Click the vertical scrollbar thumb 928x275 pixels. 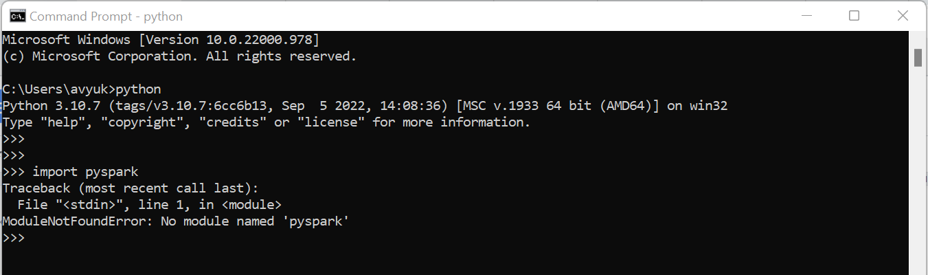click(918, 57)
